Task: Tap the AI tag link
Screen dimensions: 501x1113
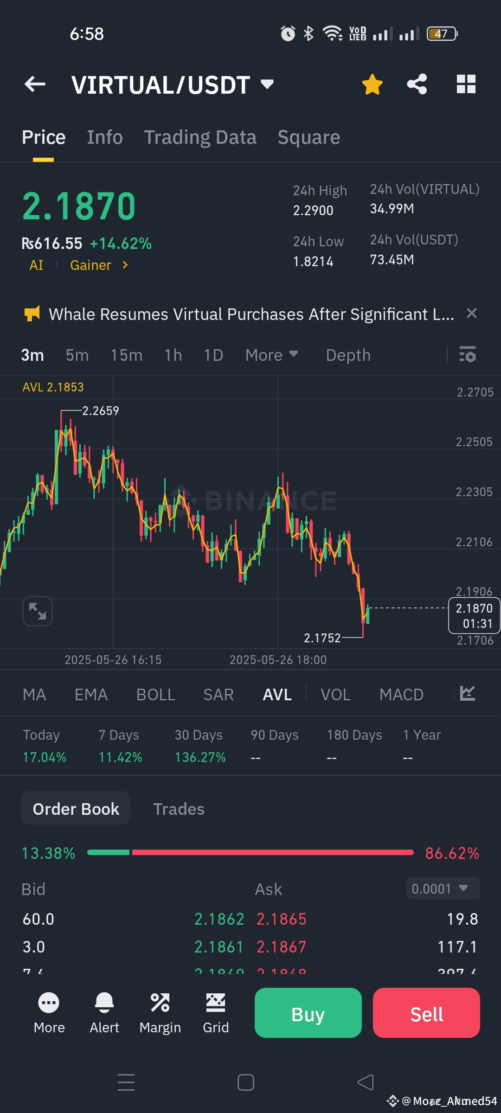Action: point(36,265)
